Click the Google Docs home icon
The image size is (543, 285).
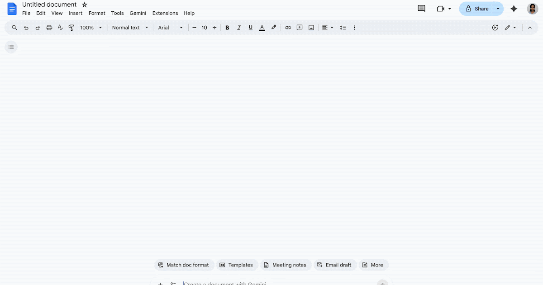tap(12, 9)
